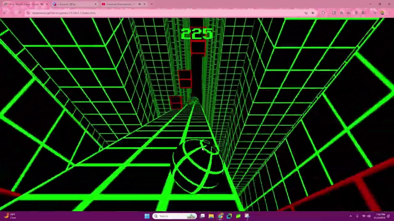This screenshot has width=394, height=221.
Task: Open the media control queue icon
Action: click(x=375, y=13)
